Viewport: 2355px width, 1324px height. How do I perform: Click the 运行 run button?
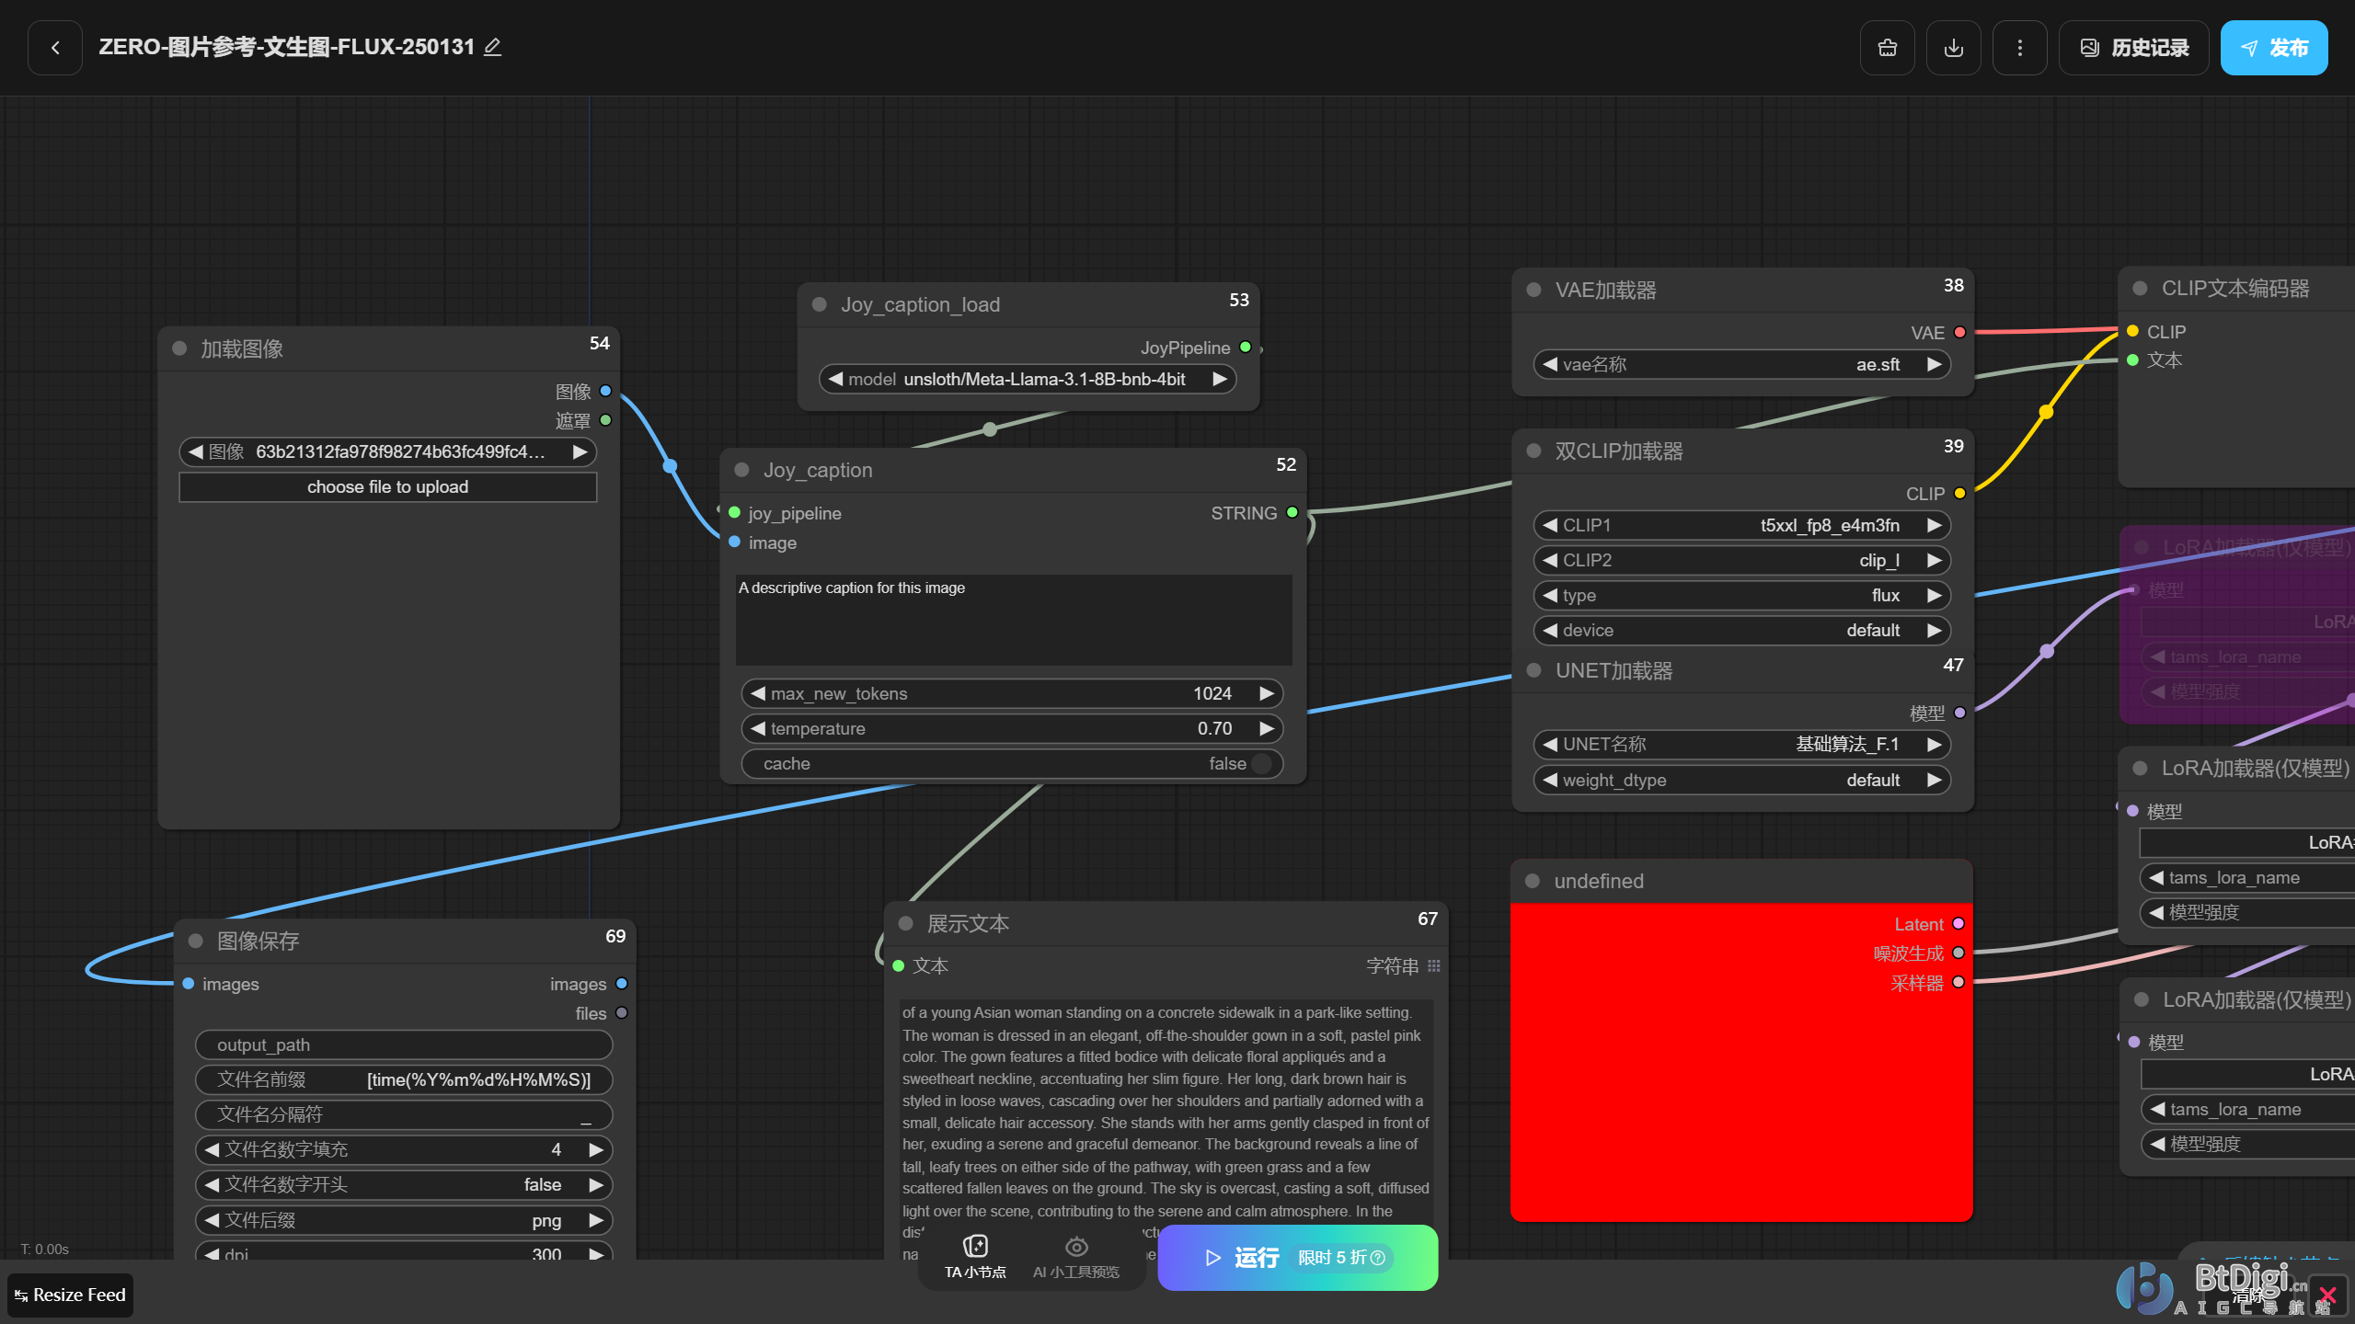(x=1298, y=1258)
